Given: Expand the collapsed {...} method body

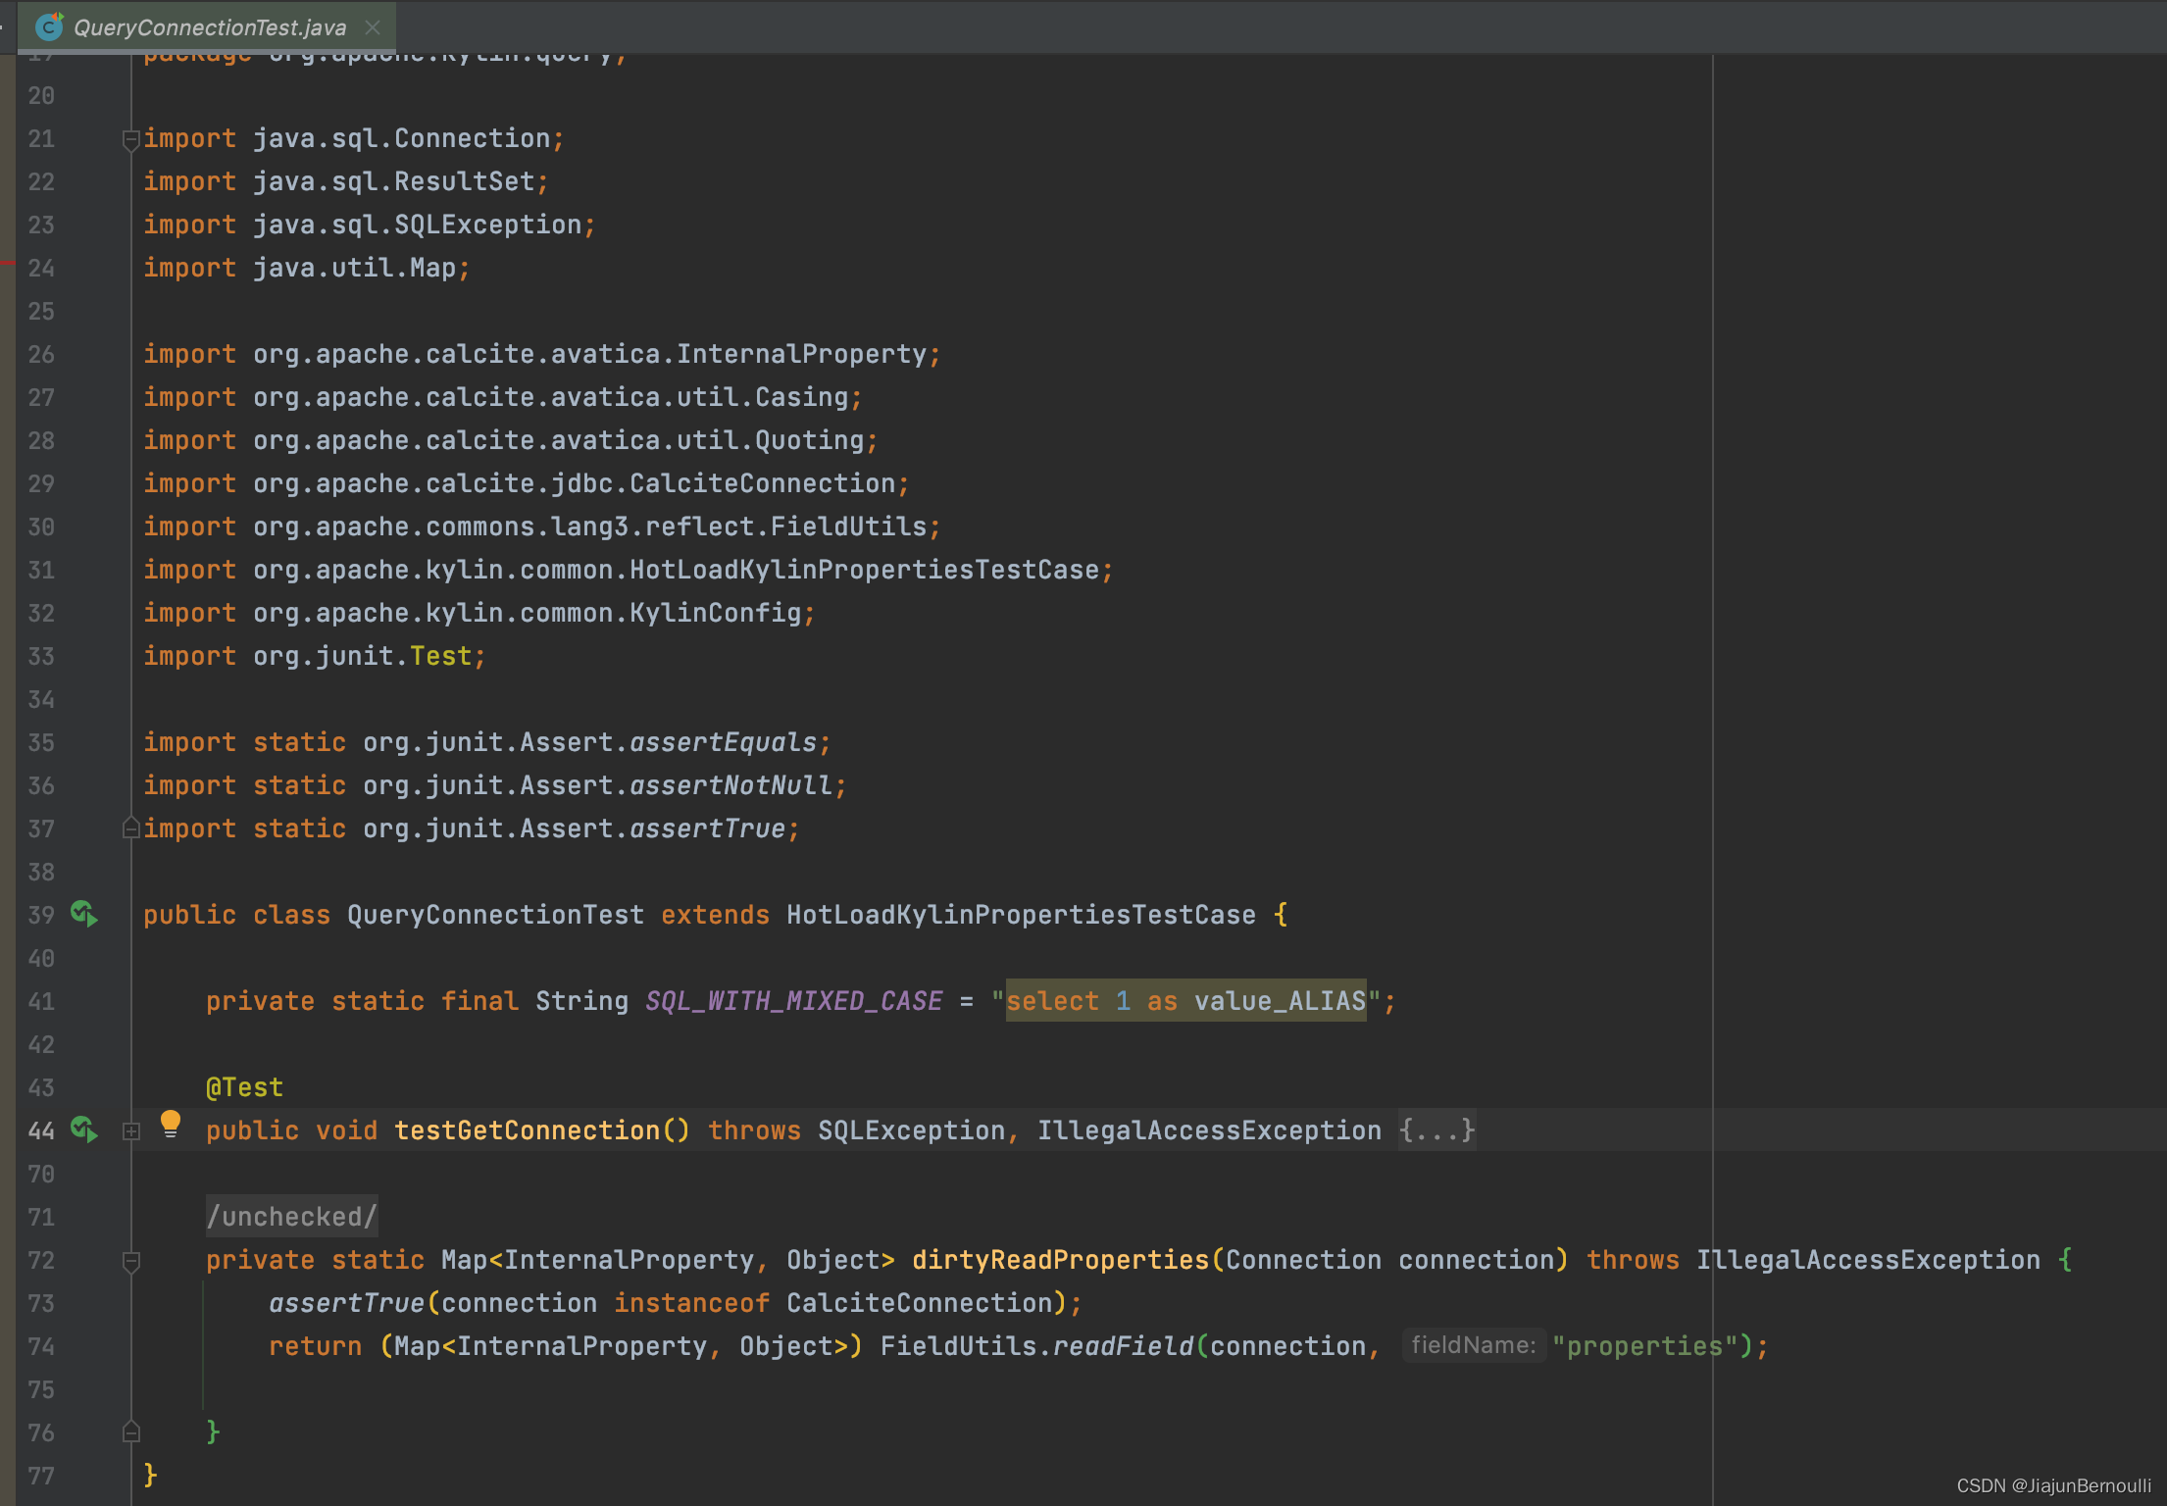Looking at the screenshot, I should tap(1436, 1130).
